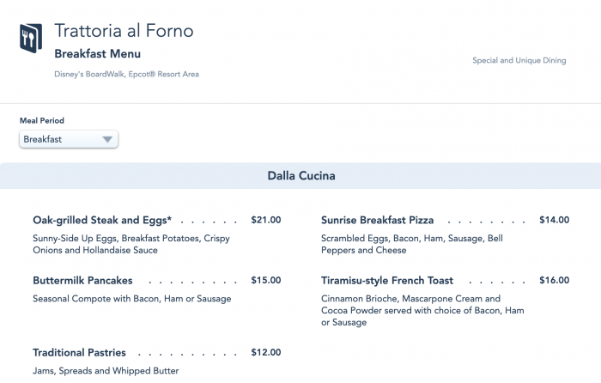Click the $16.00 French toast price

(x=554, y=280)
